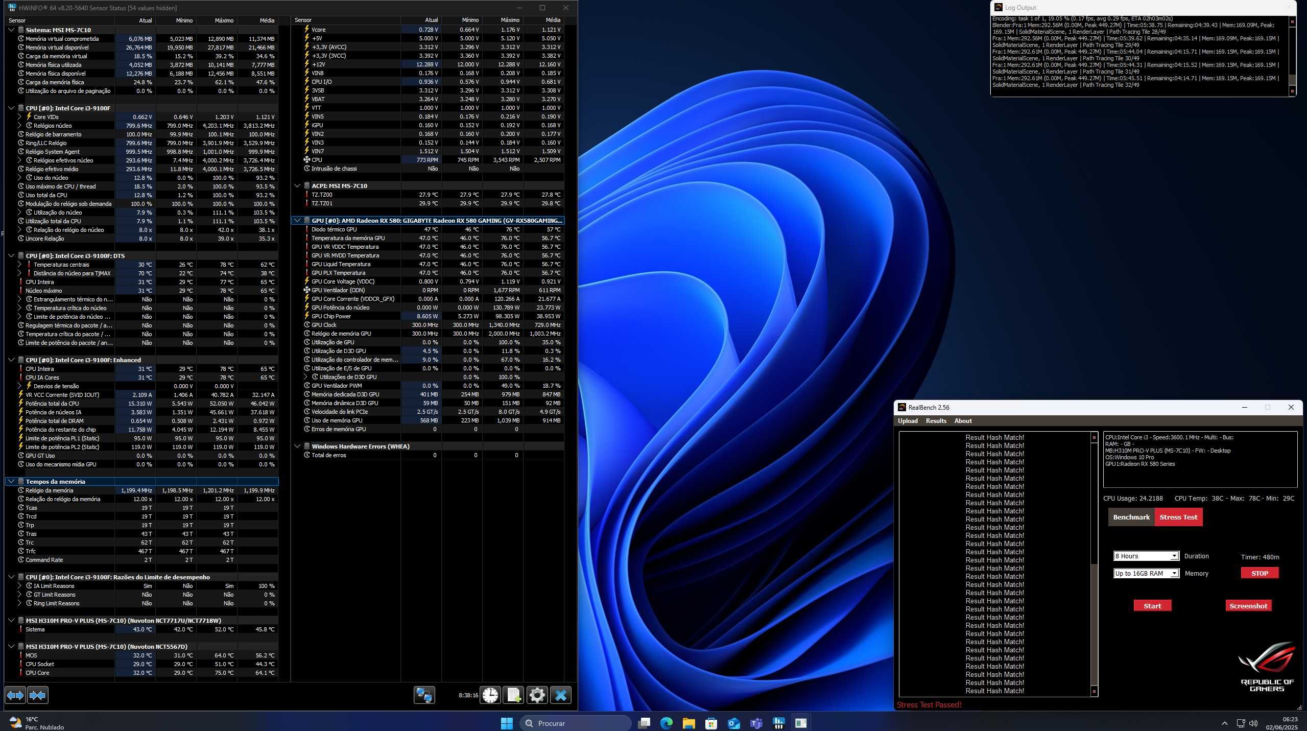Image resolution: width=1307 pixels, height=731 pixels.
Task: Open File Explorer from taskbar
Action: (689, 723)
